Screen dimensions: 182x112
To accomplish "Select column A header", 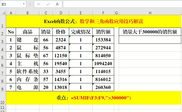I will [x=11, y=13].
